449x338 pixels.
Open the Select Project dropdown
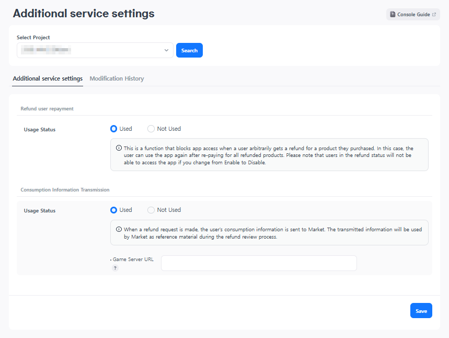[x=94, y=50]
